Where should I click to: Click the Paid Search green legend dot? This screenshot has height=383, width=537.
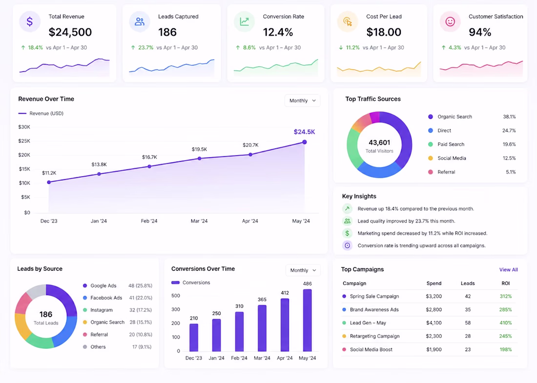[431, 145]
